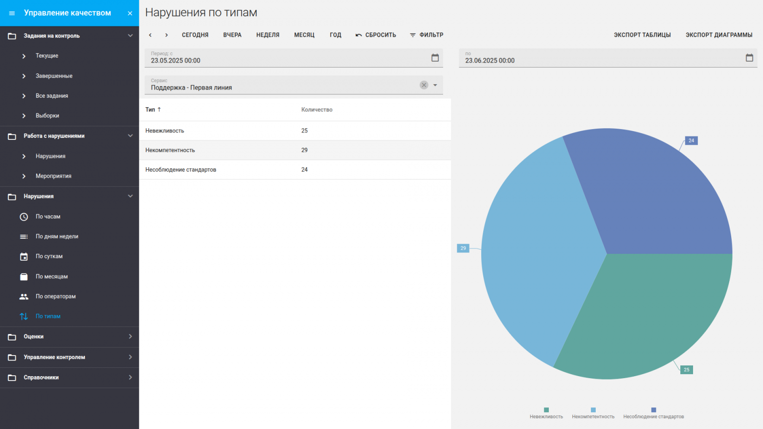The width and height of the screenshot is (763, 429).
Task: Open the By operators violations report
Action: 55,296
